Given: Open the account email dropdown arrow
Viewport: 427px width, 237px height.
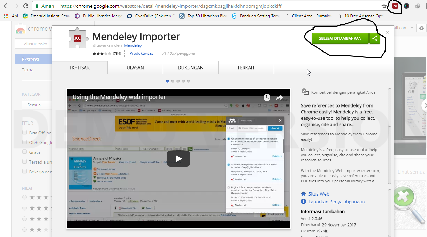Looking at the screenshot, I should [412, 28].
